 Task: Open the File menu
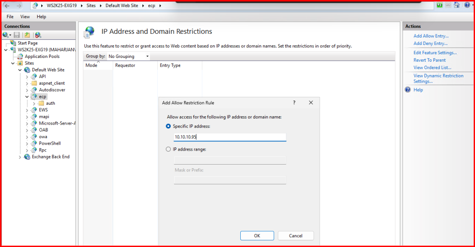[x=10, y=17]
